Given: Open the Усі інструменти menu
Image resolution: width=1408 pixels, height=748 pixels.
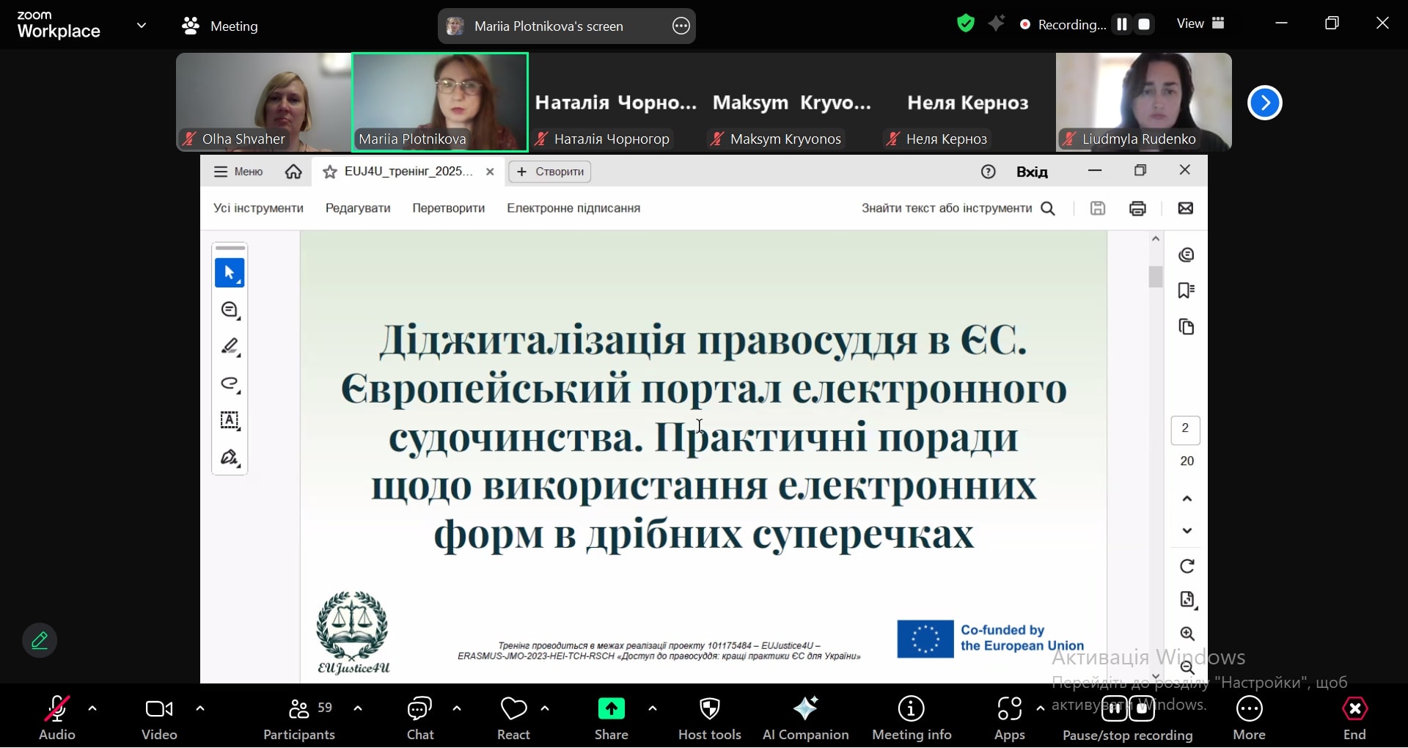Looking at the screenshot, I should (x=258, y=208).
